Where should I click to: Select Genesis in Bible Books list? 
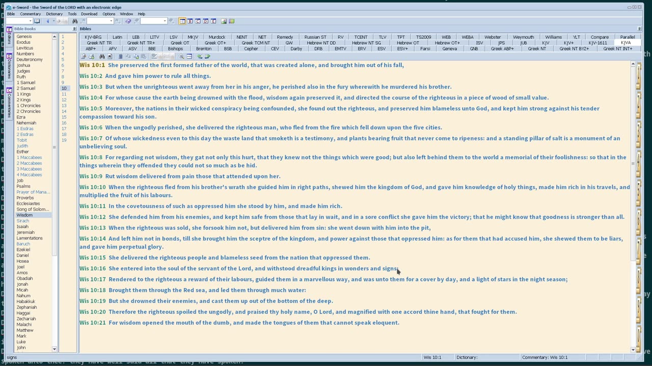(24, 37)
